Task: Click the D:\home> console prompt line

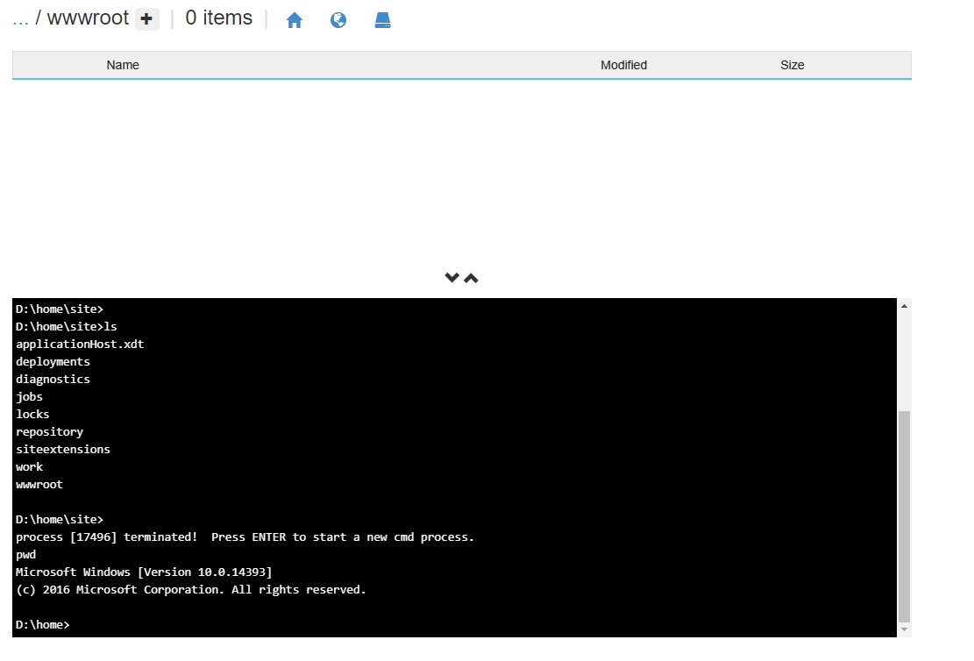Action: pyautogui.click(x=41, y=624)
